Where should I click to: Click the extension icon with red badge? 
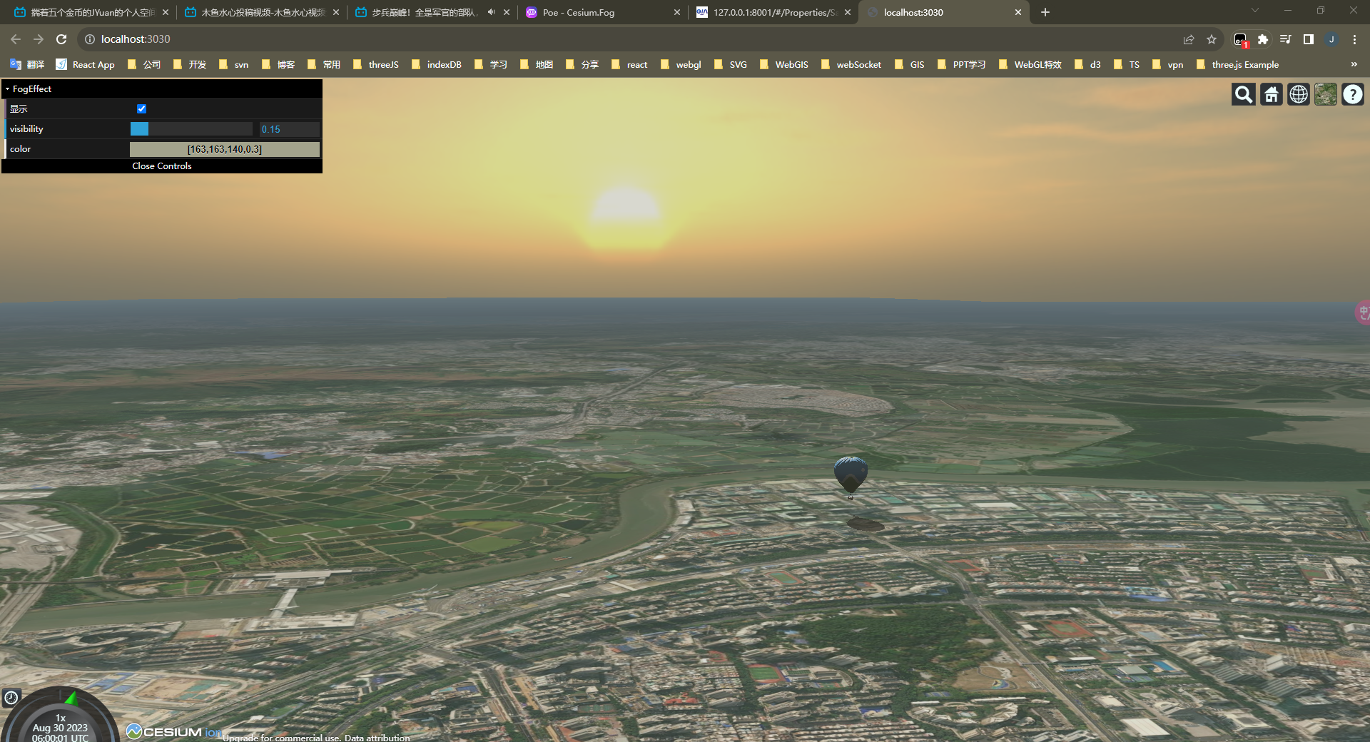click(1241, 40)
